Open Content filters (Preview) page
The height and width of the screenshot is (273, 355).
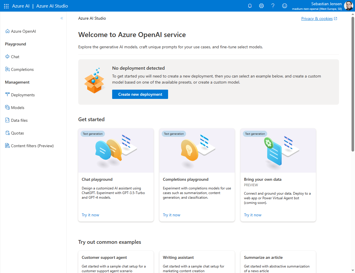[32, 146]
